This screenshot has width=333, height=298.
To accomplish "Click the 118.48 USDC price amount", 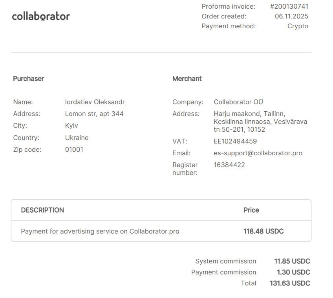I will click(x=263, y=232).
